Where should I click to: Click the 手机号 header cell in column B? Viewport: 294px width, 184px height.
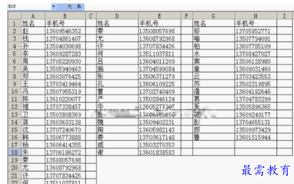point(65,23)
